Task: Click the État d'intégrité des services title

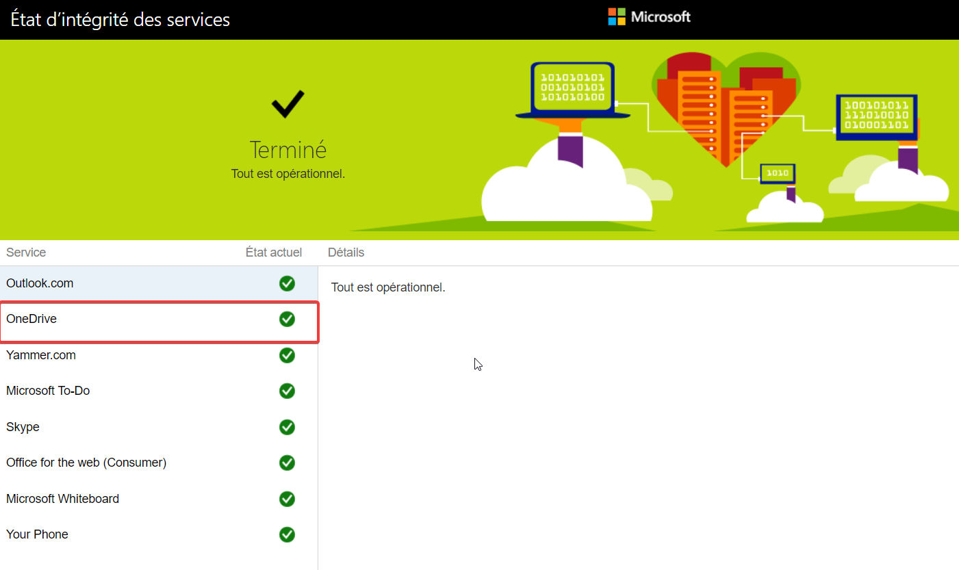Action: click(x=120, y=19)
